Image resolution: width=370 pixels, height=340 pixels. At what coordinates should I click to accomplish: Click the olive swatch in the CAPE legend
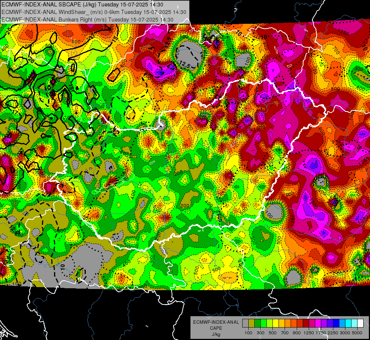(x=252, y=323)
